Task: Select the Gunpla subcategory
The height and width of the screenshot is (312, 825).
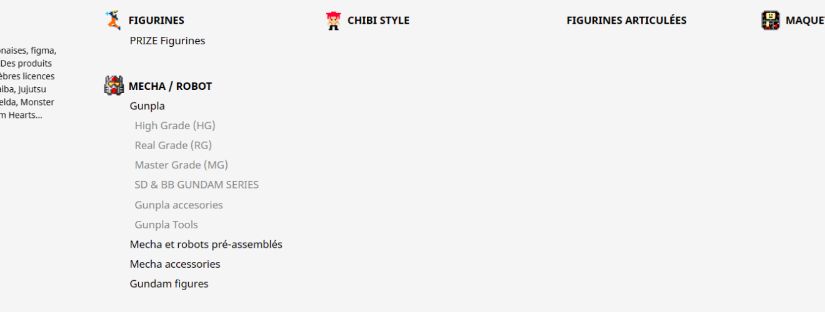Action: click(x=147, y=106)
